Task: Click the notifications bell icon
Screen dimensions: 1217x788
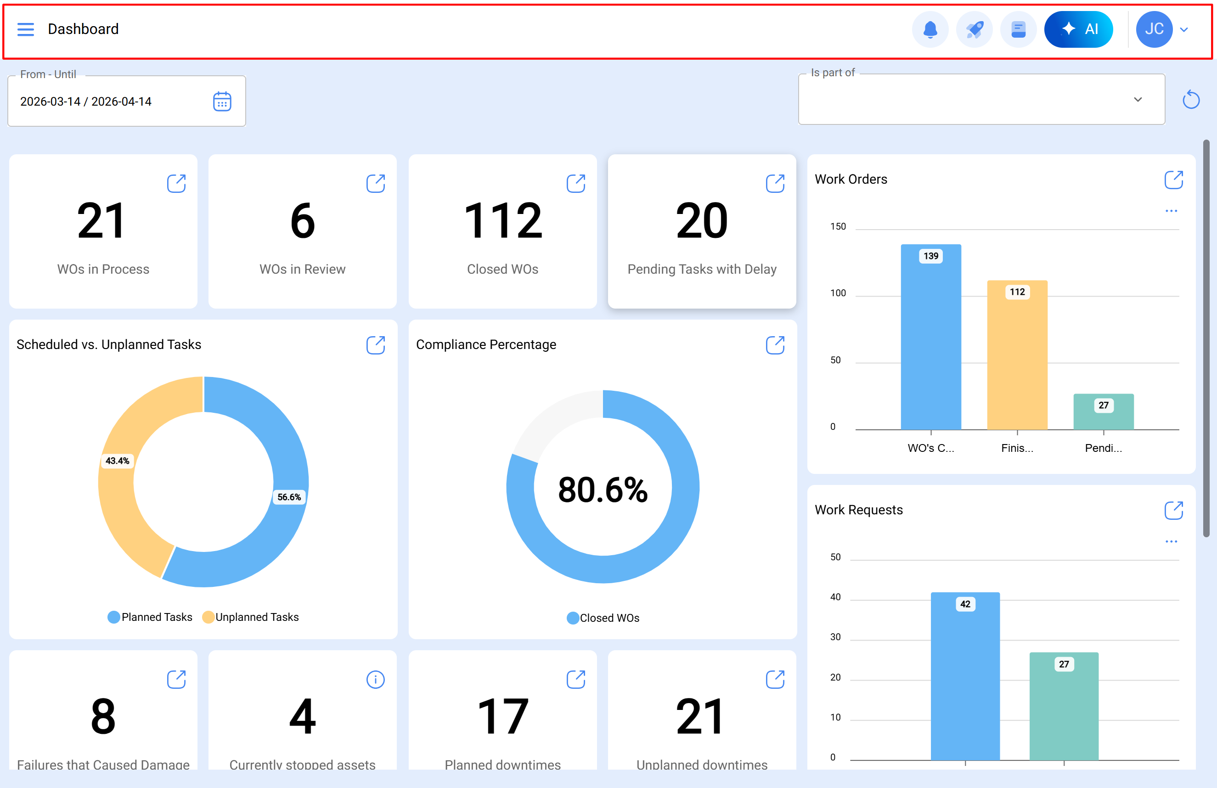Action: 930,29
